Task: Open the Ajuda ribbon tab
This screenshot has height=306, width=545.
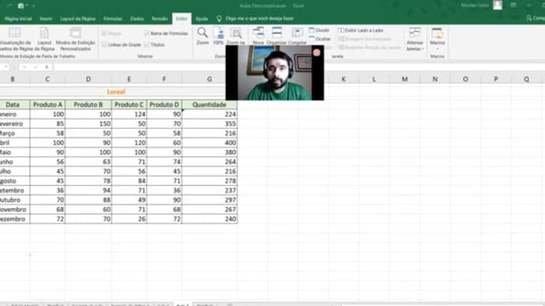Action: (201, 19)
